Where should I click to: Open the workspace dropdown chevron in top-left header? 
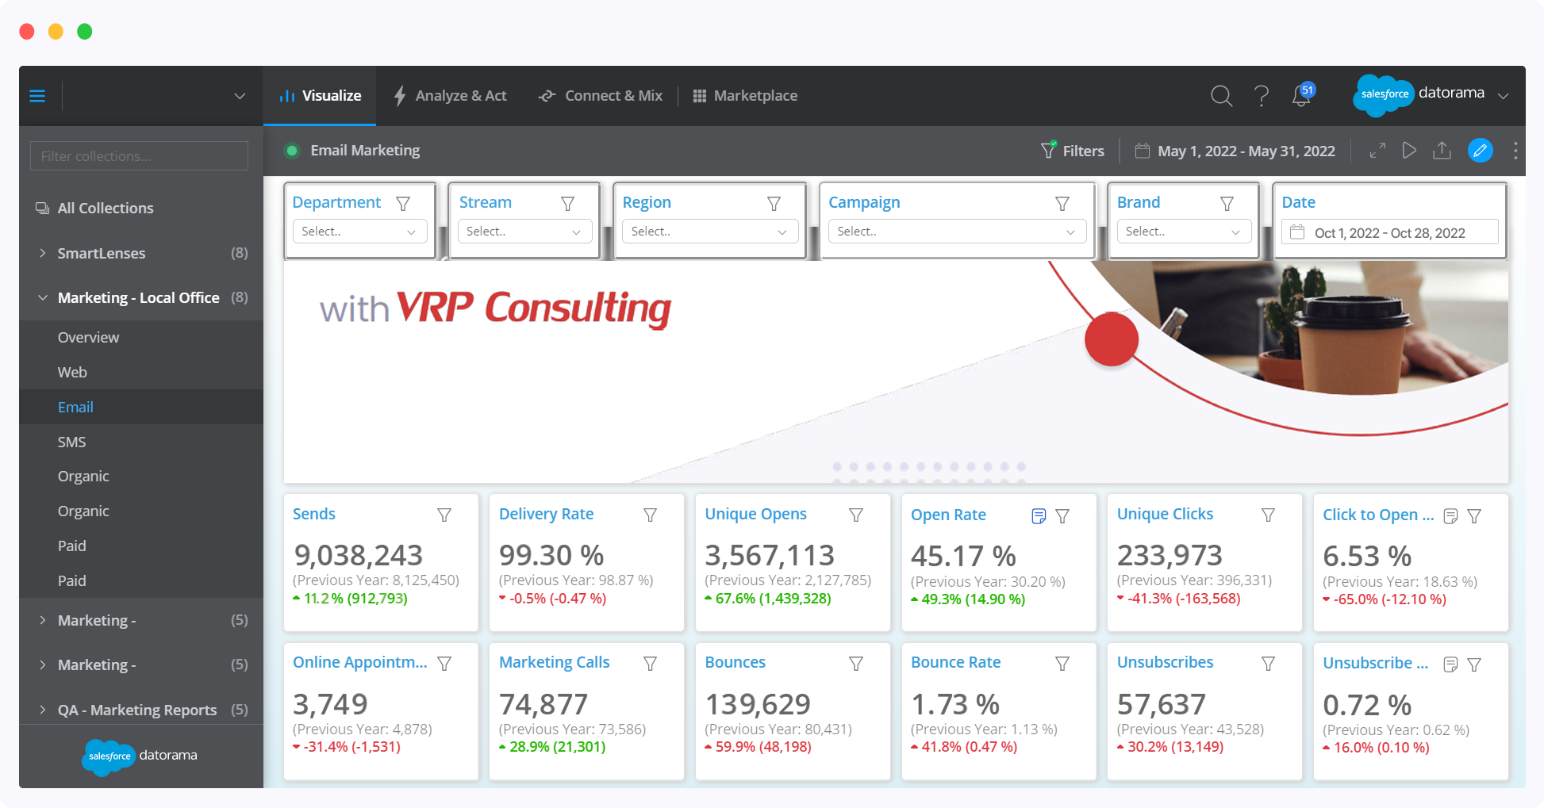(x=240, y=96)
